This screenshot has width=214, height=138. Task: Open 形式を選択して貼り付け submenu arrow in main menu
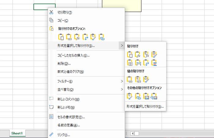(122, 46)
